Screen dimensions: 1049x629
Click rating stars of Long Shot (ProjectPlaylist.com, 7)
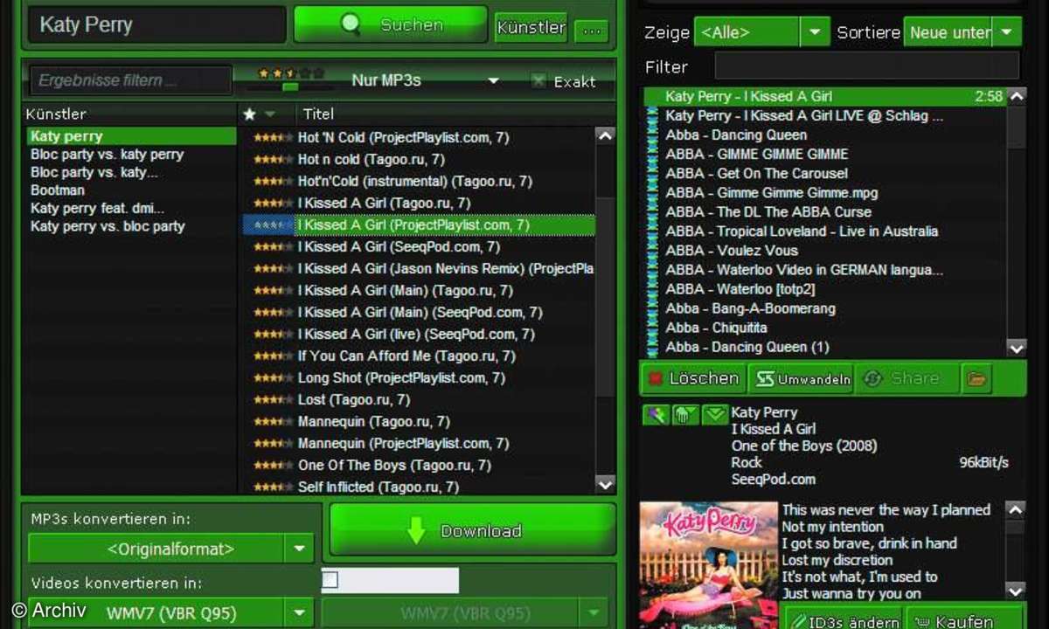click(273, 378)
